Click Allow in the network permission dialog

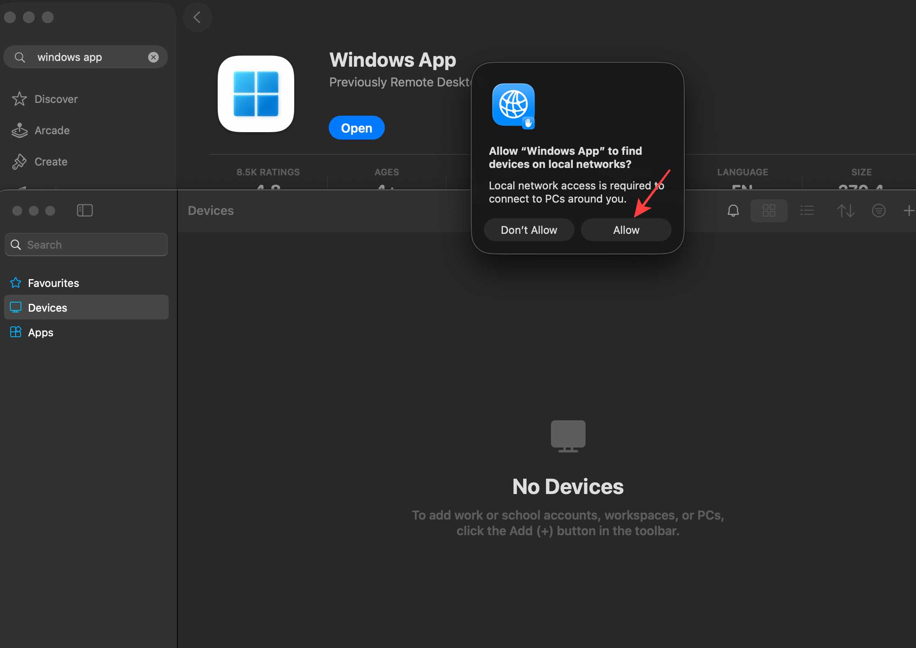626,230
